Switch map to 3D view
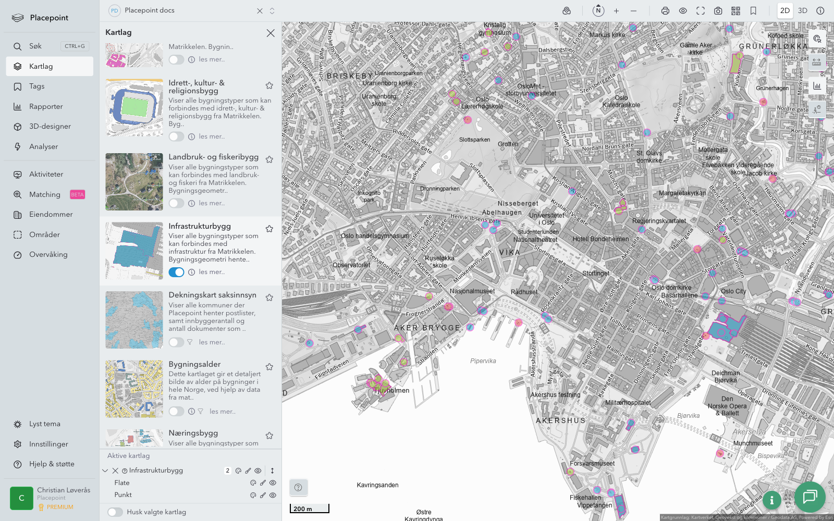This screenshot has height=521, width=834. click(x=802, y=10)
